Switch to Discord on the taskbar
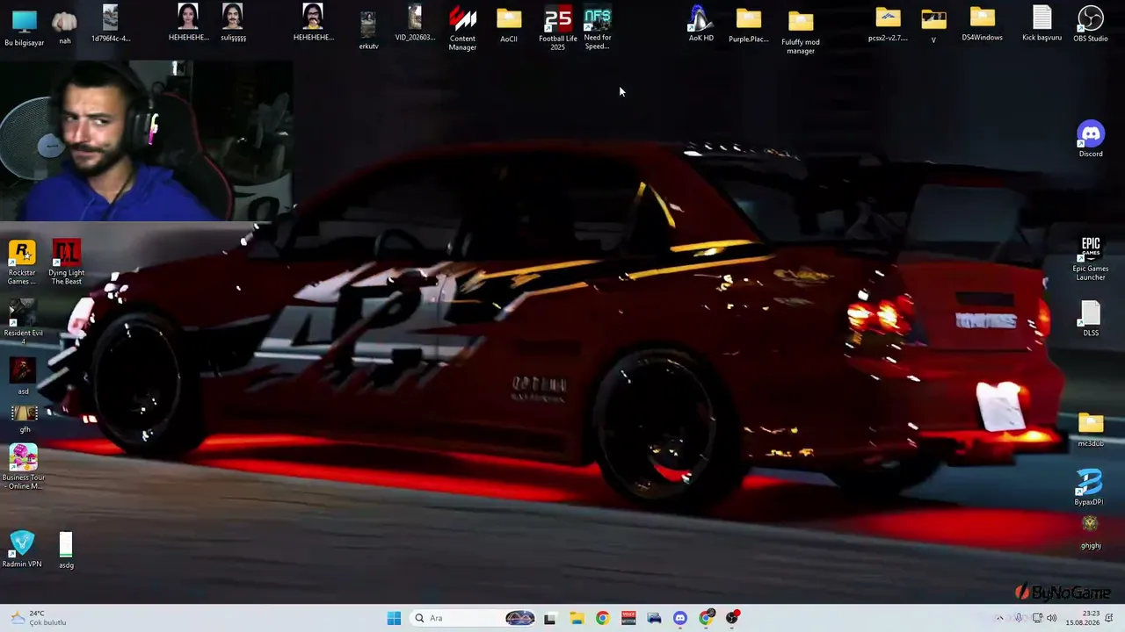Image resolution: width=1125 pixels, height=632 pixels. click(680, 618)
